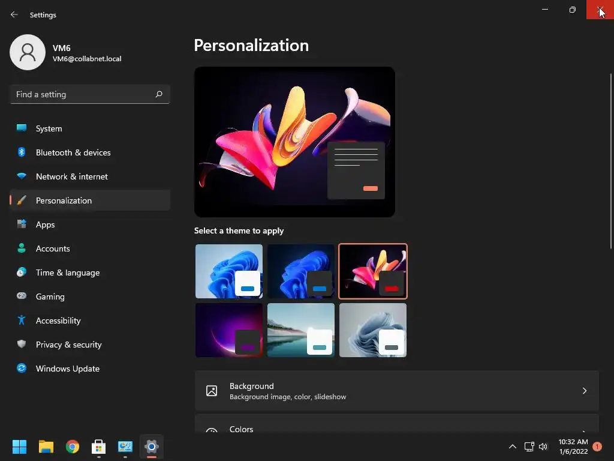
Task: Launch Google Chrome from the taskbar
Action: coord(73,447)
